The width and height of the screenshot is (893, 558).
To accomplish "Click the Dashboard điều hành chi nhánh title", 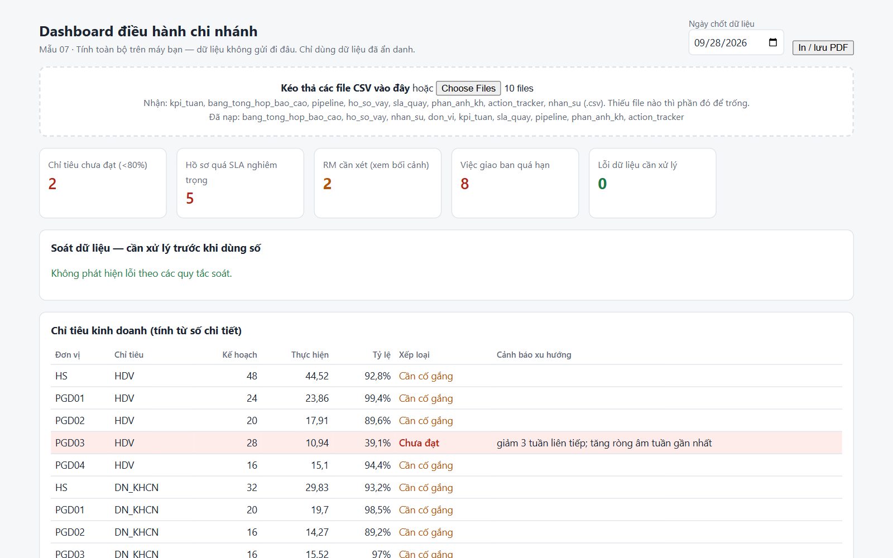I will [x=148, y=31].
